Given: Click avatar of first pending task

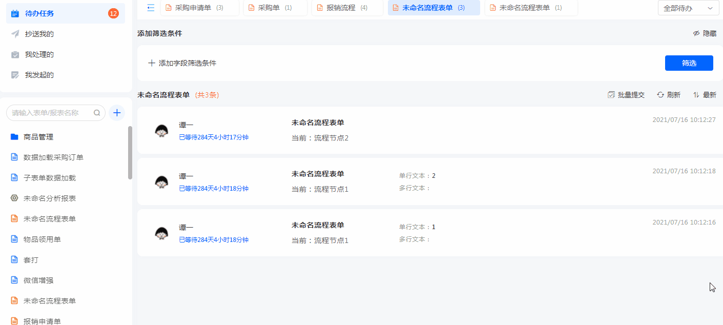Looking at the screenshot, I should (x=161, y=130).
